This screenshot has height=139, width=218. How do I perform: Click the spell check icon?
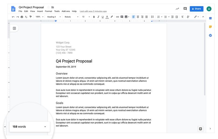(x=26, y=17)
